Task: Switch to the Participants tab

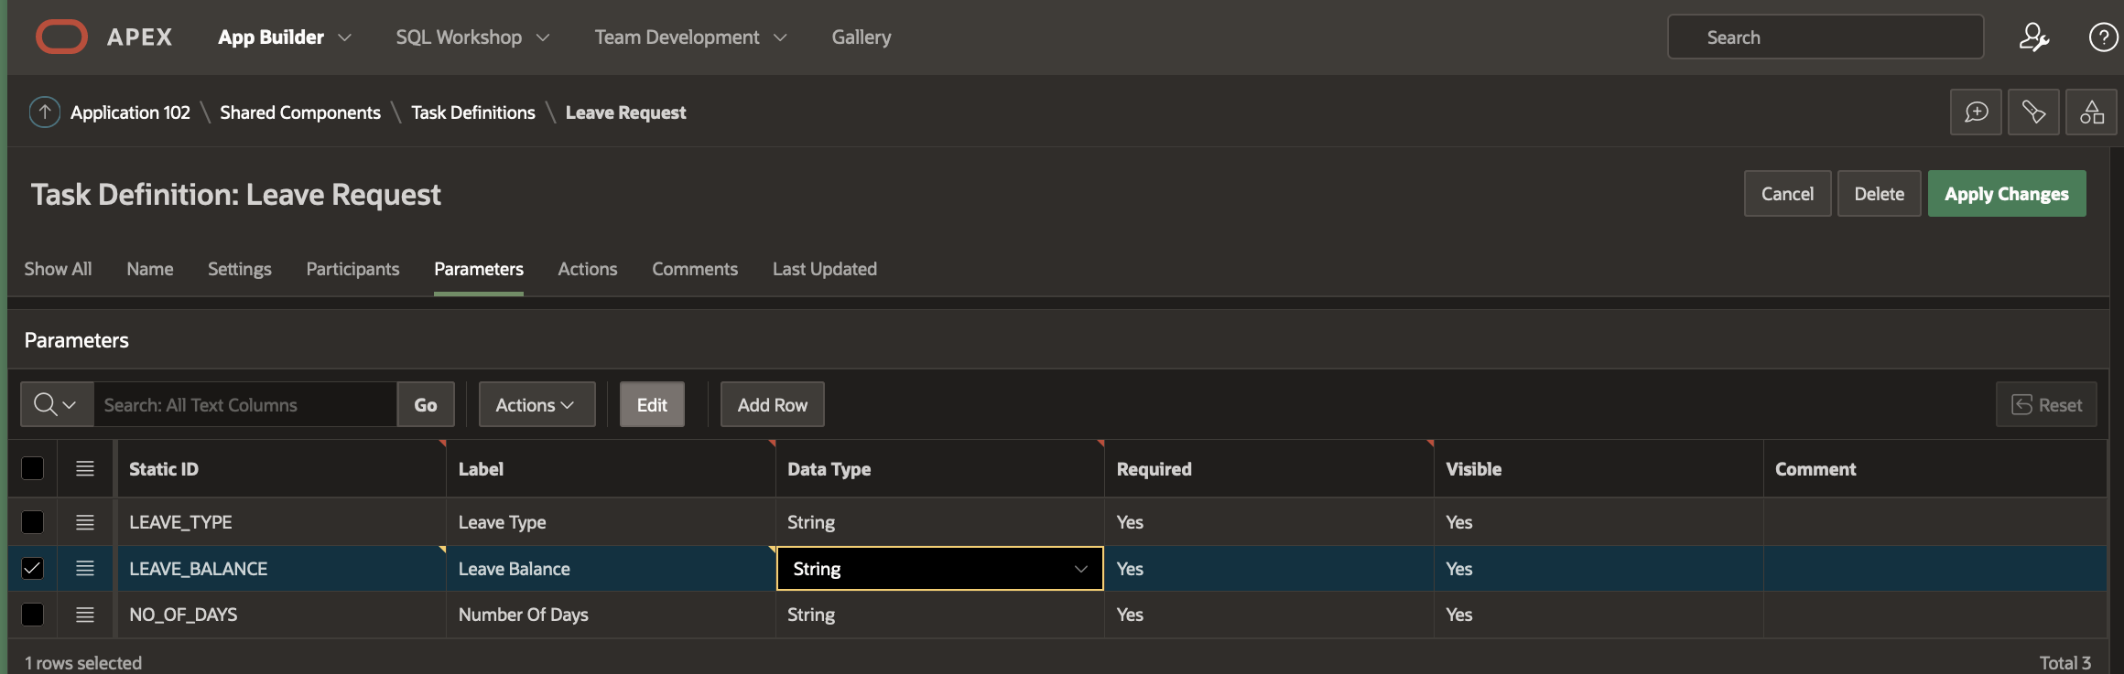Action: point(352,269)
